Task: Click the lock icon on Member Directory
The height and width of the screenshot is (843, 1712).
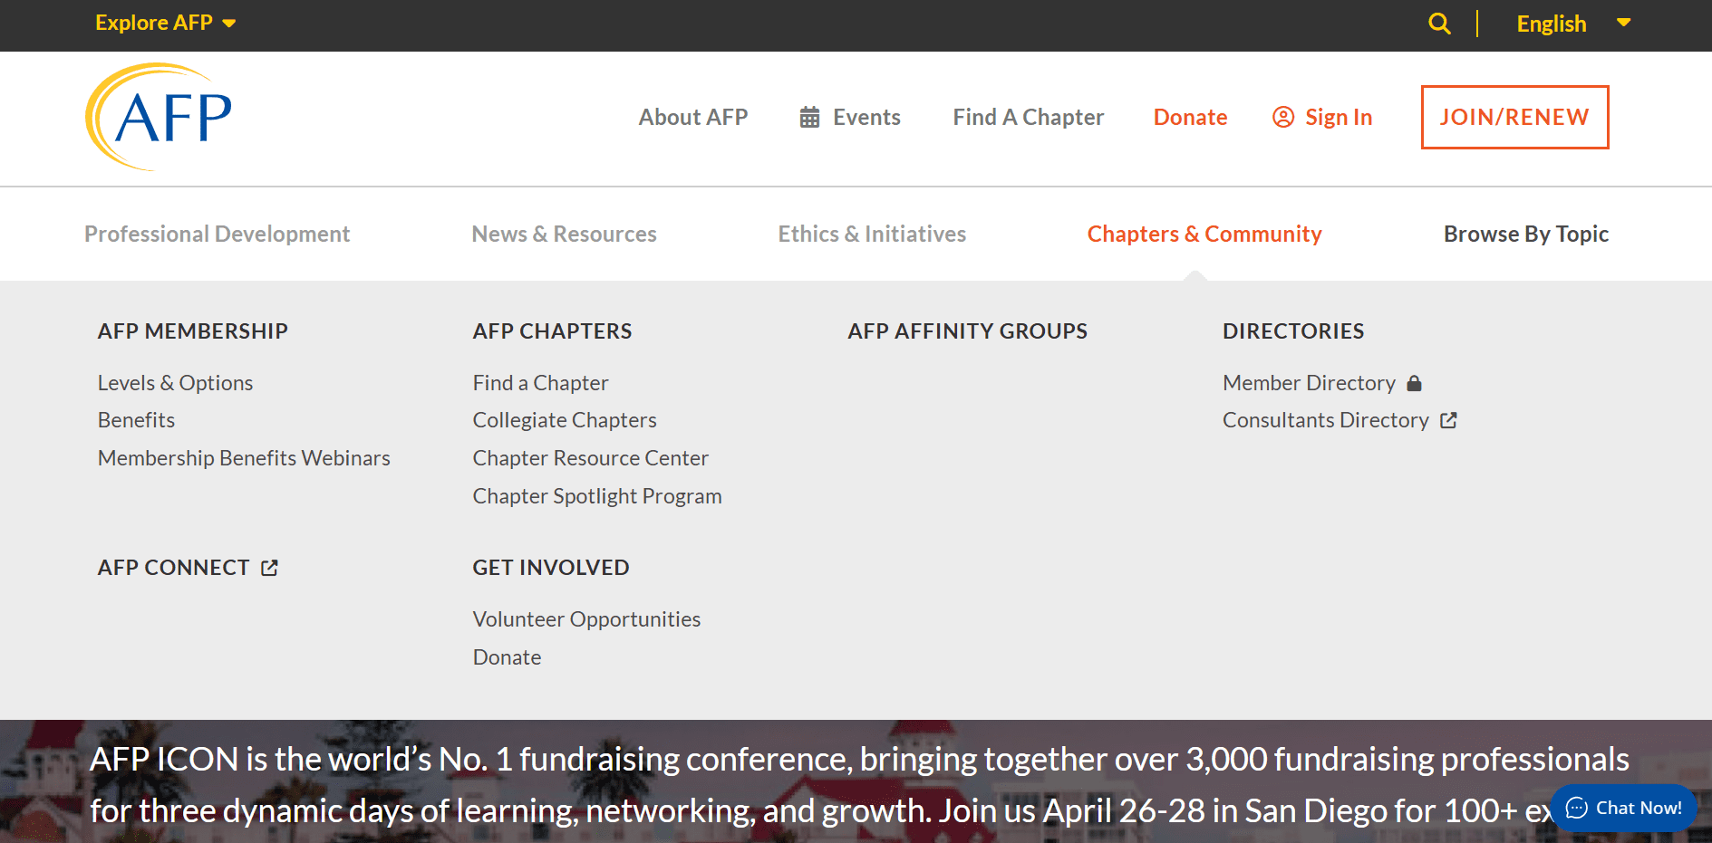Action: pyautogui.click(x=1416, y=382)
